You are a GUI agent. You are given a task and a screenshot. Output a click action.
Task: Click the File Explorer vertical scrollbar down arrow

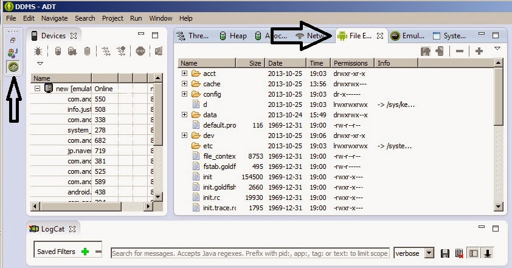498,206
